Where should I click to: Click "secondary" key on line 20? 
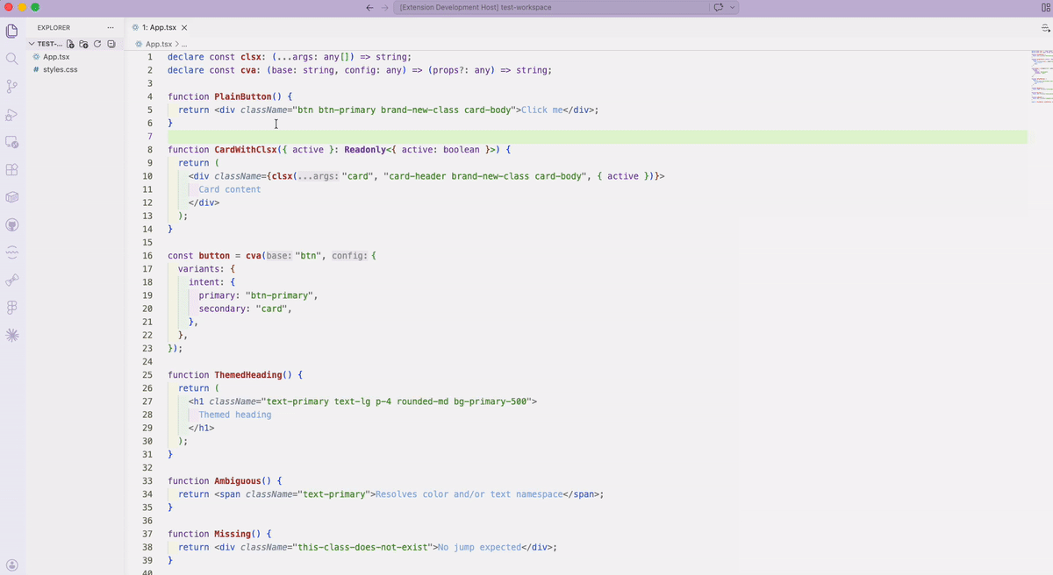pyautogui.click(x=222, y=309)
